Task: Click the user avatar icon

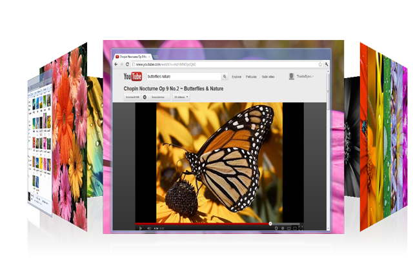Action: [x=291, y=76]
